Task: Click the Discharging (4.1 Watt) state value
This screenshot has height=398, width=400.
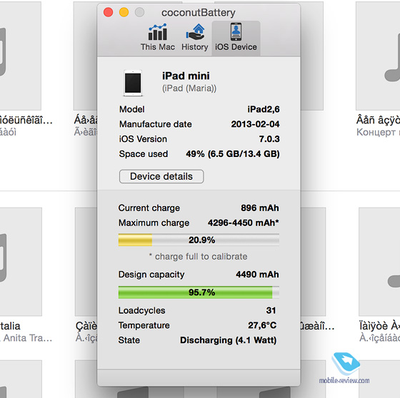Action: pos(228,340)
